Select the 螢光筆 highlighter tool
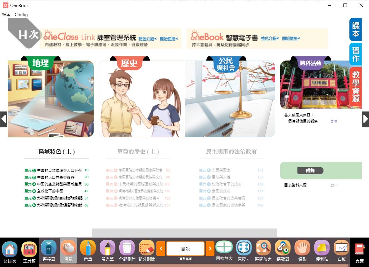Viewport: 369px width, 267px height. pos(107,251)
